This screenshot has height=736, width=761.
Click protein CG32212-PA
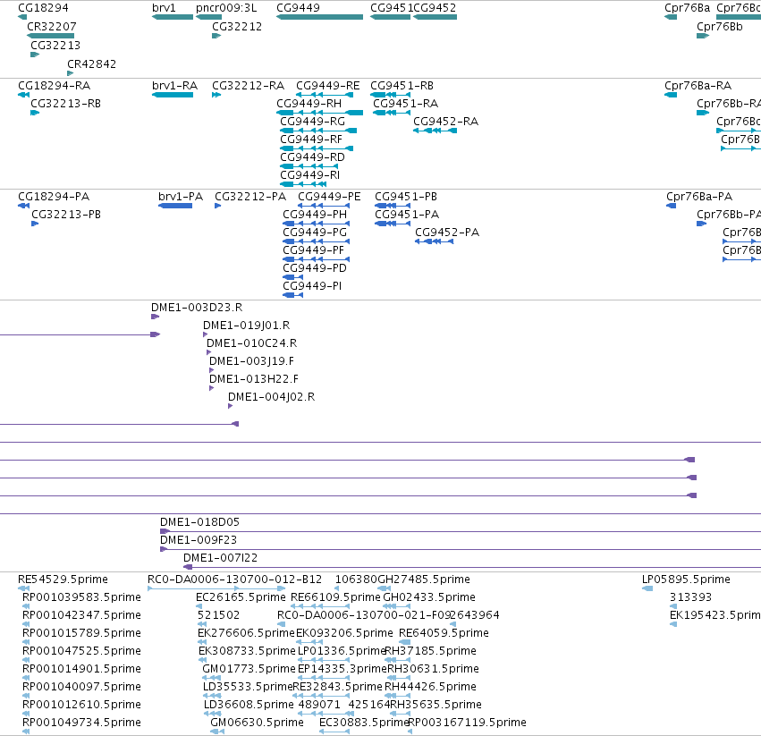point(250,197)
